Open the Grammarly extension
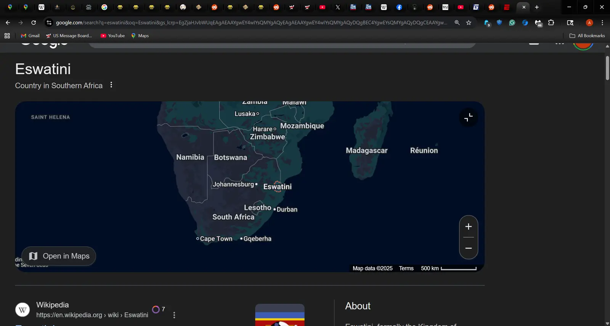Image resolution: width=610 pixels, height=326 pixels. tap(512, 23)
